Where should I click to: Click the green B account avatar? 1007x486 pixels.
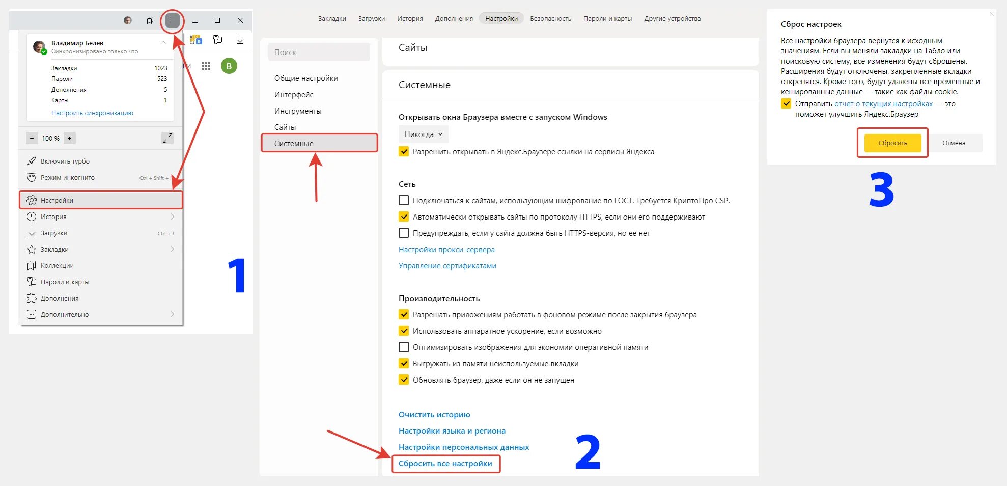pos(229,66)
